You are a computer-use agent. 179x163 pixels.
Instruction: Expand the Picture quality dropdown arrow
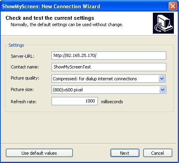pyautogui.click(x=162, y=79)
